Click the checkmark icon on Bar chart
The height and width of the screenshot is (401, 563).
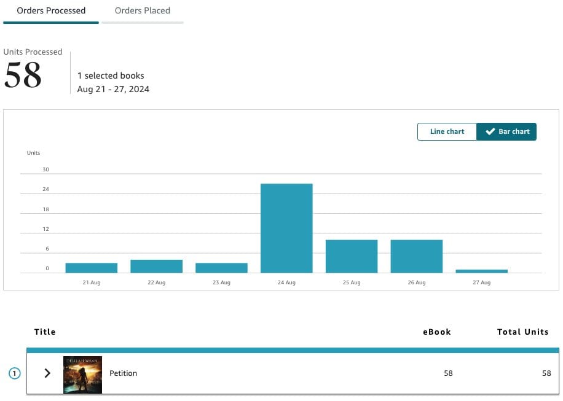[490, 131]
